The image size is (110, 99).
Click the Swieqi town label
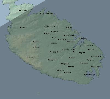pyautogui.click(x=70, y=28)
